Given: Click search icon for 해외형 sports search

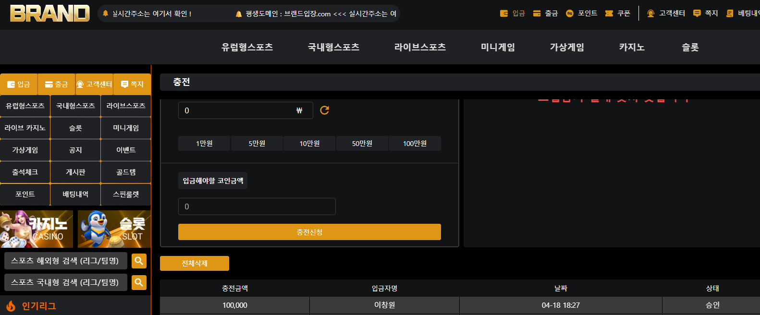Looking at the screenshot, I should [x=139, y=261].
